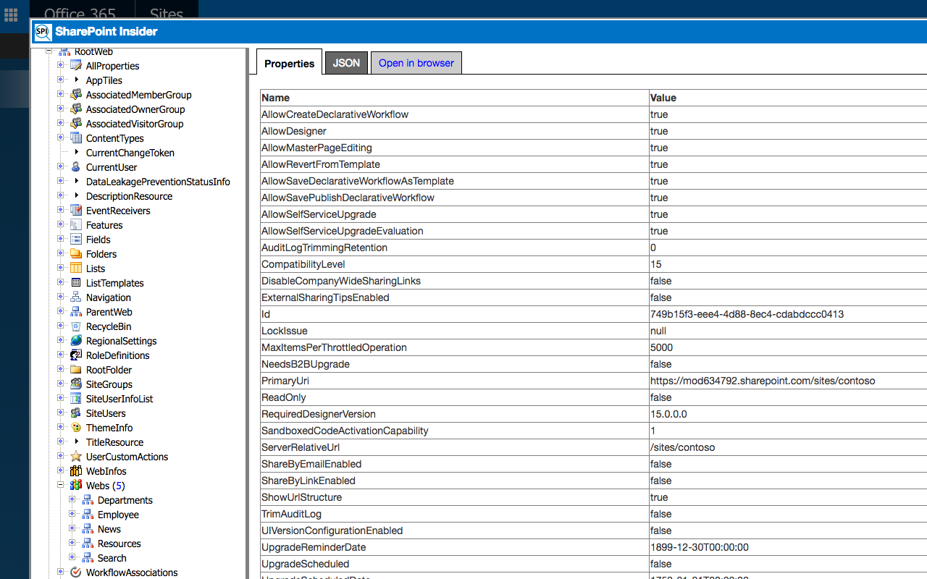Switch to the JSON tab

346,63
